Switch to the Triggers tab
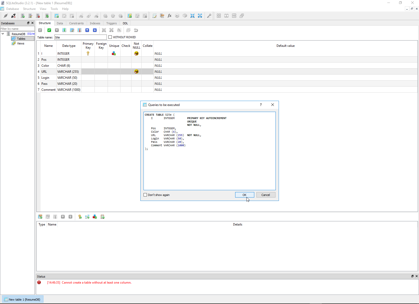Screen dimensions: 419x304 point(112,23)
